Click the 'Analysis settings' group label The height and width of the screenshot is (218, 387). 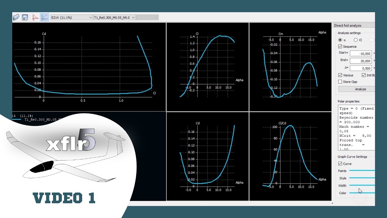349,33
